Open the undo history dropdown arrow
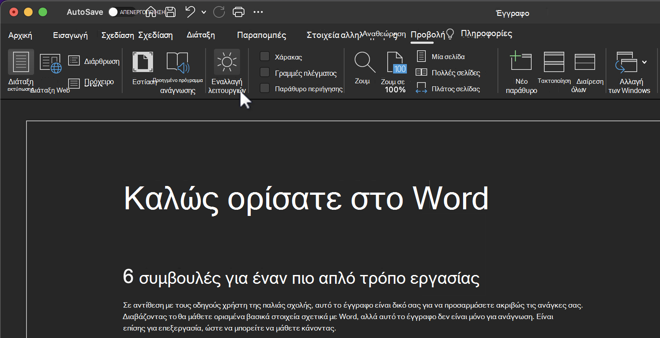Viewport: 660px width, 338px height. (204, 12)
